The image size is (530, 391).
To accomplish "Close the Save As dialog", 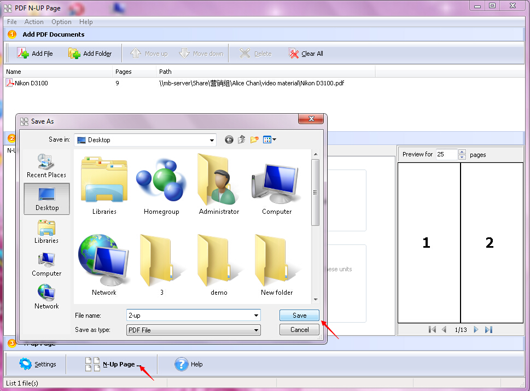I will 311,119.
